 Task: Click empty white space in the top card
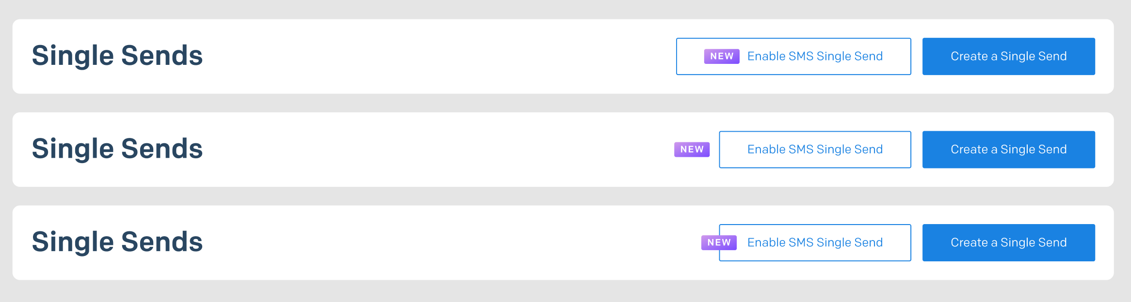coord(436,56)
